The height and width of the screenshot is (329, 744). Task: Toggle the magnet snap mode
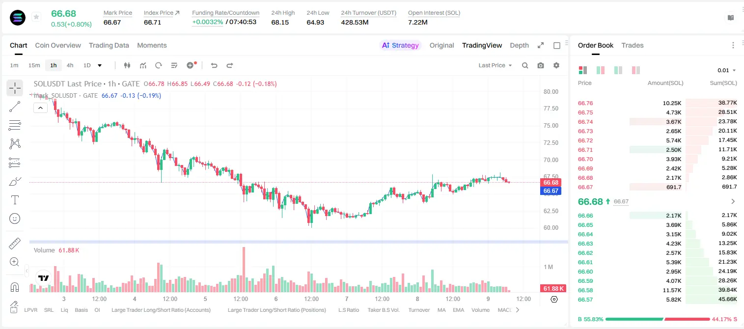15,287
